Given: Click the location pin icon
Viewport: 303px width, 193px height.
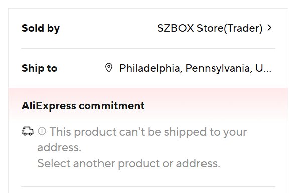Looking at the screenshot, I should coord(109,68).
